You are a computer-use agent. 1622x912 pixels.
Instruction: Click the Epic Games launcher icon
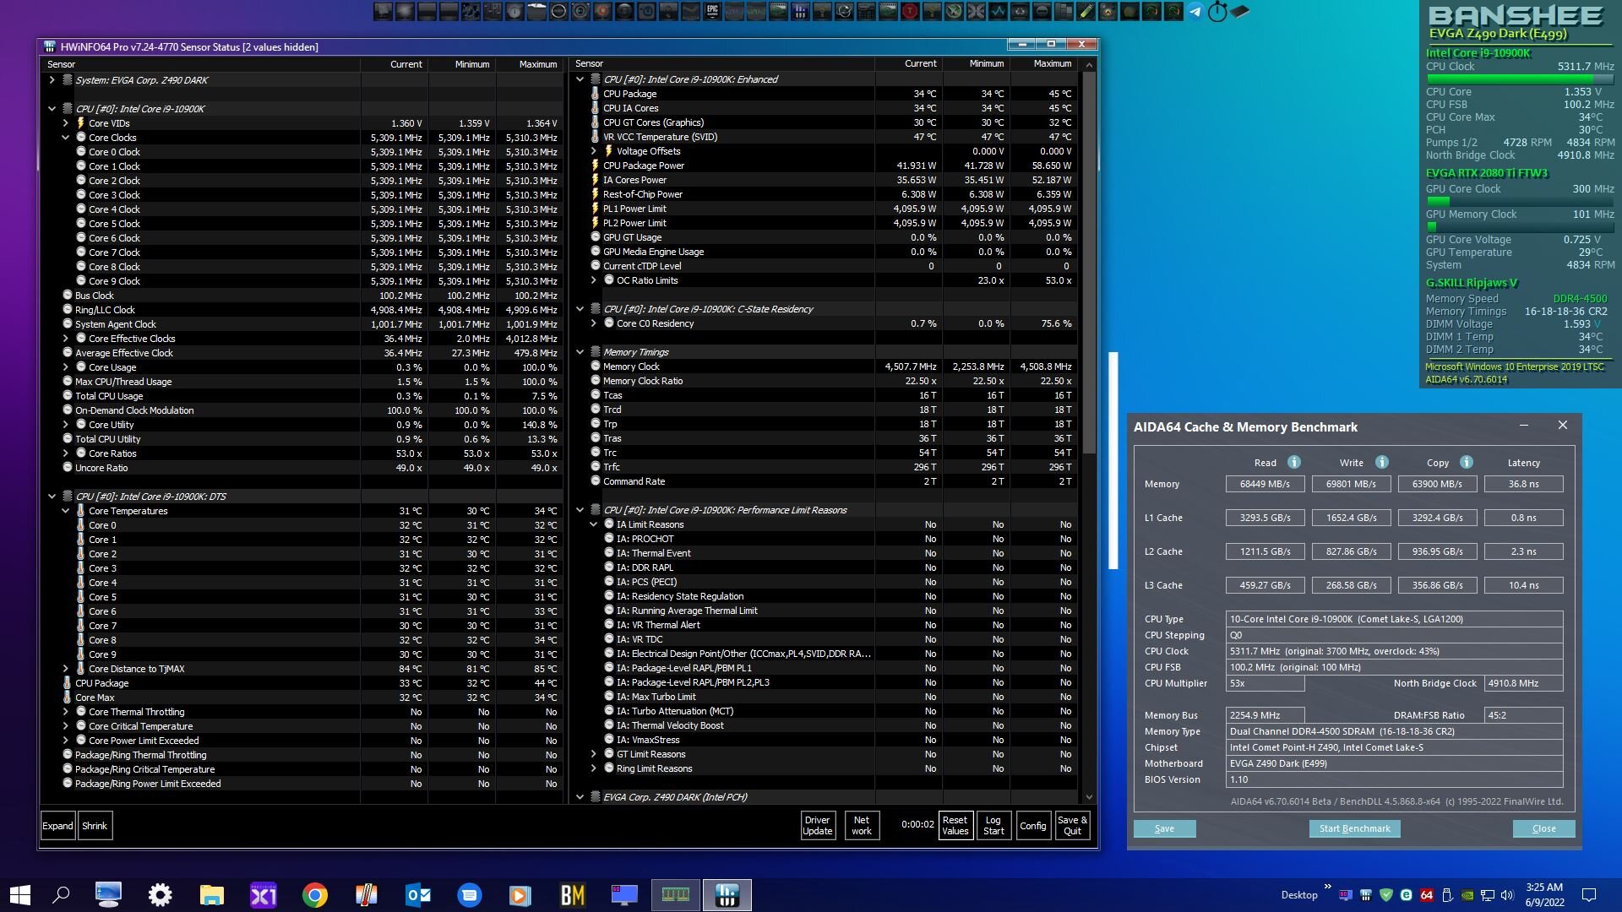pyautogui.click(x=712, y=11)
